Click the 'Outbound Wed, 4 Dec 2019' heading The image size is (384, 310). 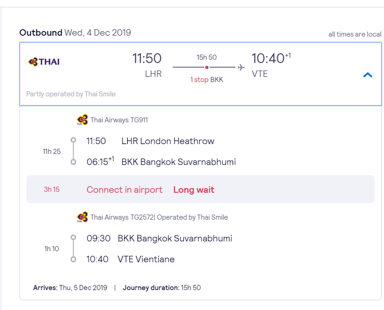click(75, 32)
